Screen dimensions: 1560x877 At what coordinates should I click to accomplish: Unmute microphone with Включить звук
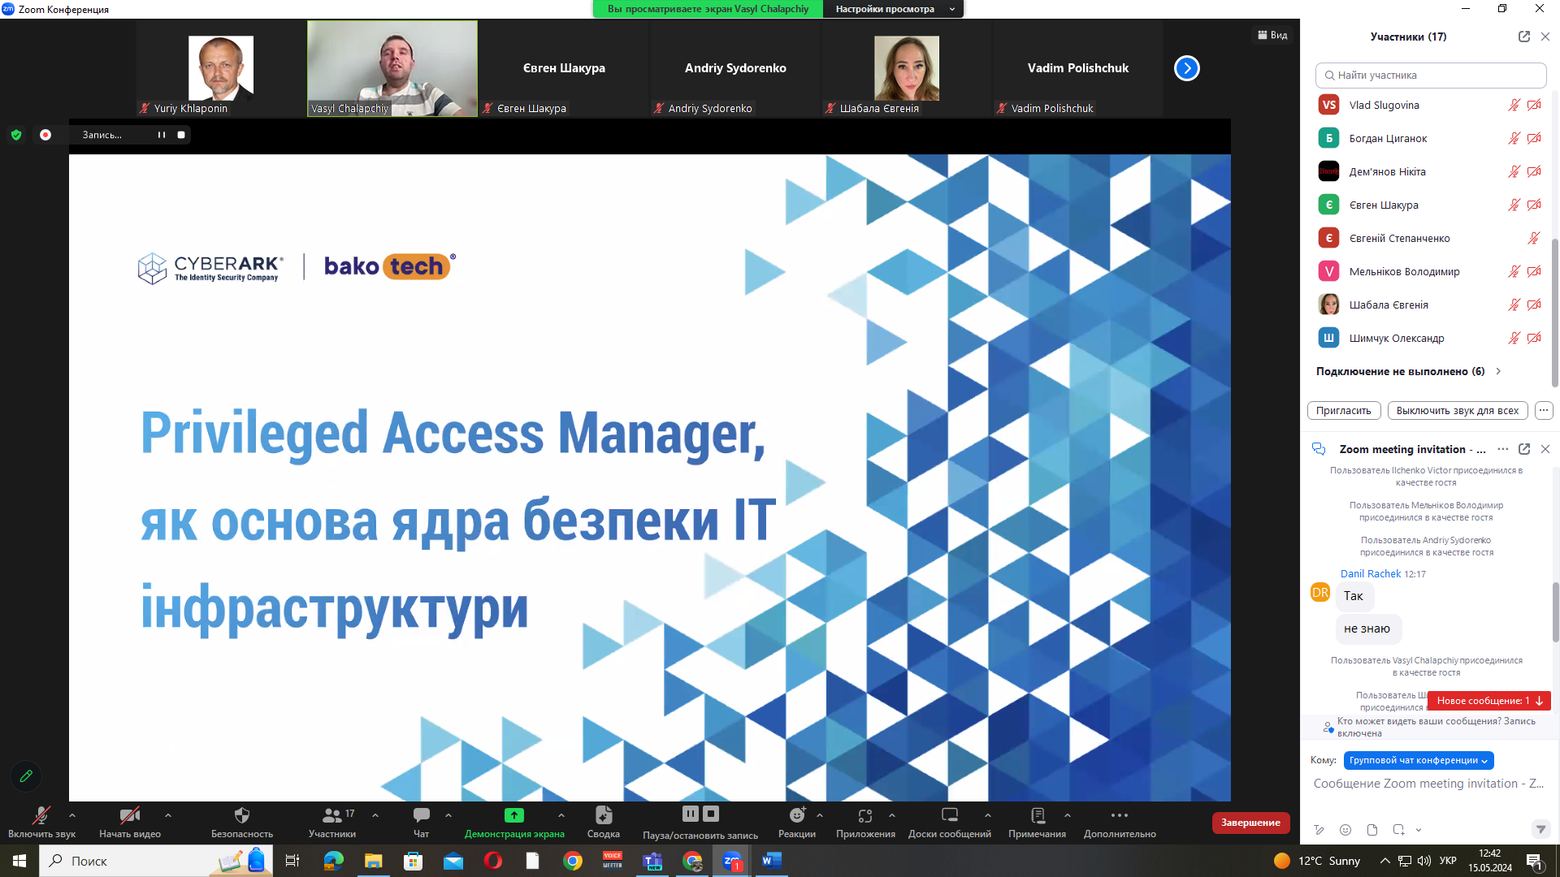click(41, 822)
